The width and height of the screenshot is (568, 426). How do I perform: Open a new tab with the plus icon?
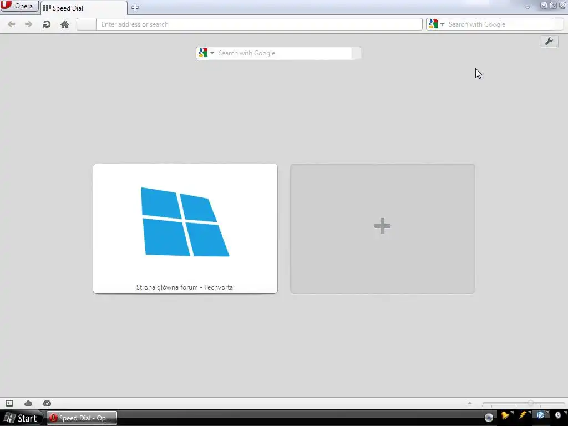click(x=135, y=8)
